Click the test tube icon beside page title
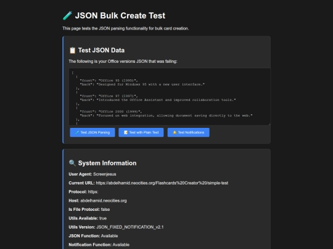Screen dimensions: 333x249 [67, 15]
